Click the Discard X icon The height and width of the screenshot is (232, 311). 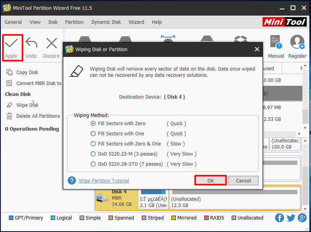pos(52,43)
